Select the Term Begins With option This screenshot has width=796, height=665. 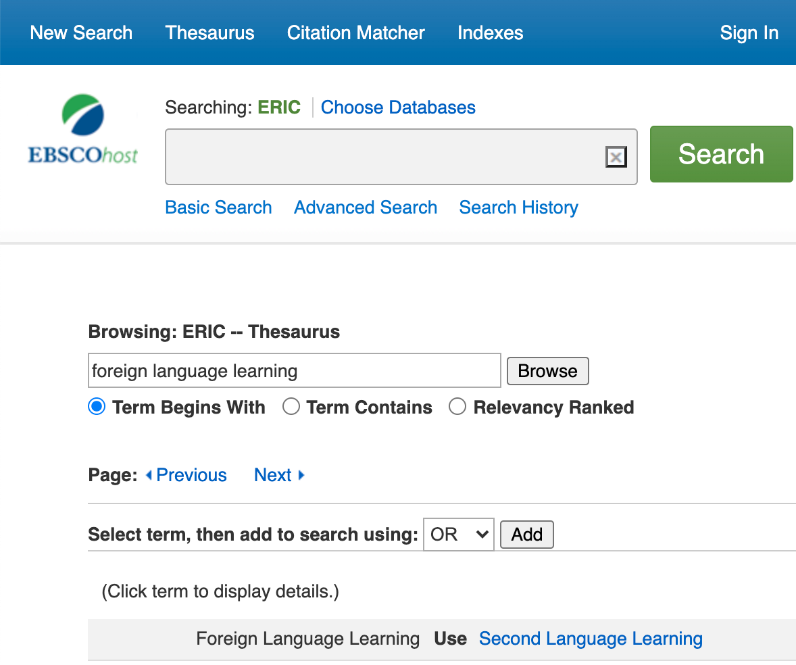97,407
